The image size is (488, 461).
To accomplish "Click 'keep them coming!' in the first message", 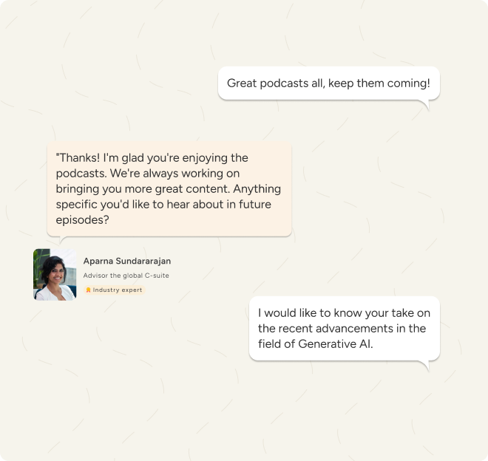I will click(x=379, y=83).
